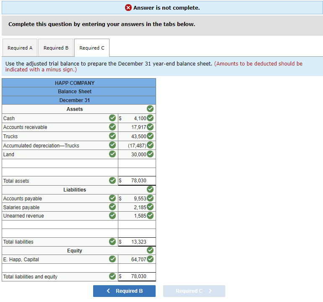Select the Required C tab

click(92, 47)
